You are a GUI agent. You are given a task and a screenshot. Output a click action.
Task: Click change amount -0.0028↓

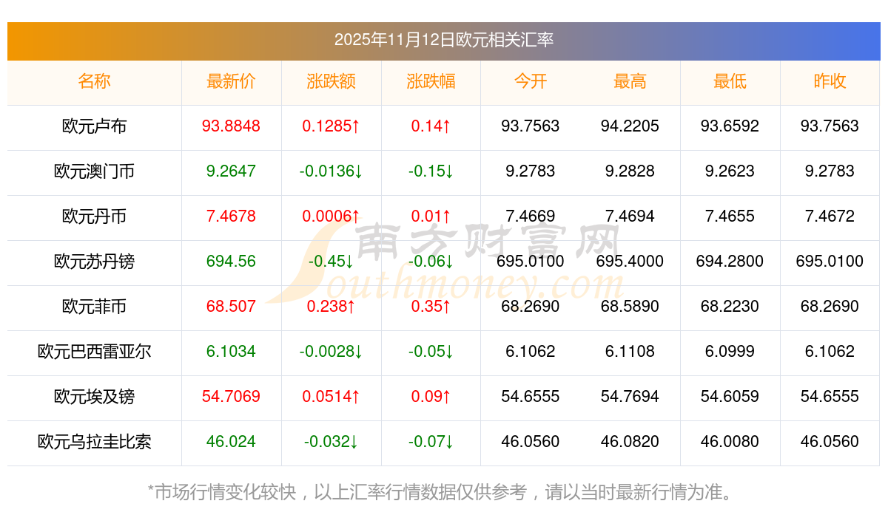(331, 352)
